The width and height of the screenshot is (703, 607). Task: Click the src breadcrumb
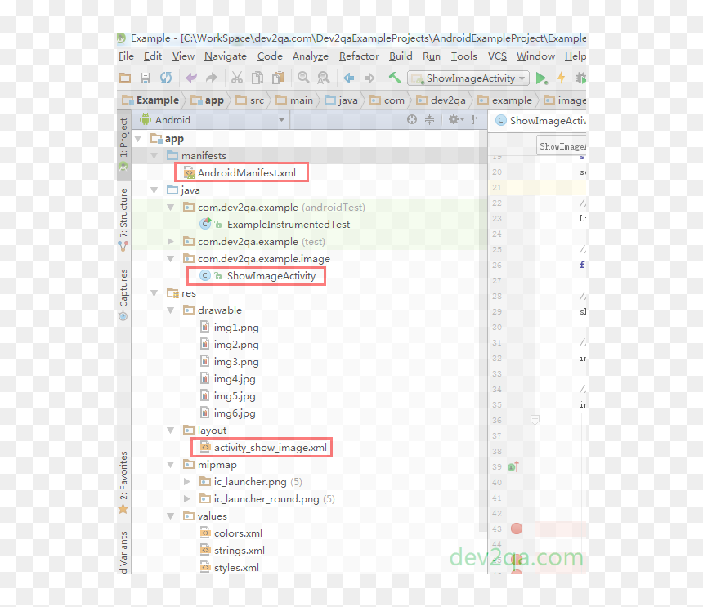click(x=250, y=100)
